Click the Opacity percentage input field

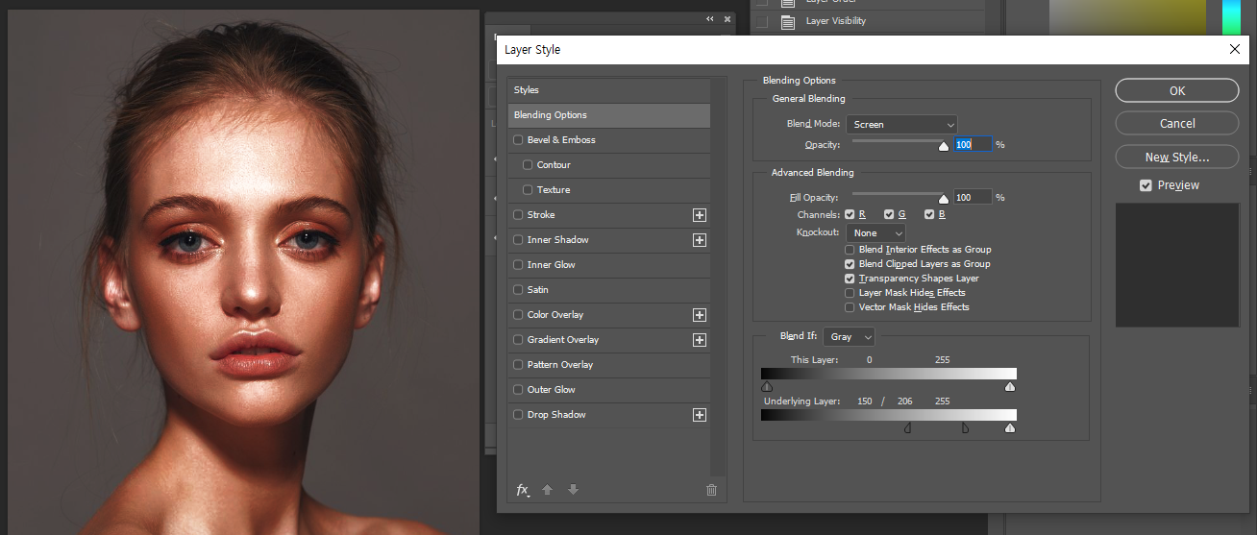coord(973,144)
